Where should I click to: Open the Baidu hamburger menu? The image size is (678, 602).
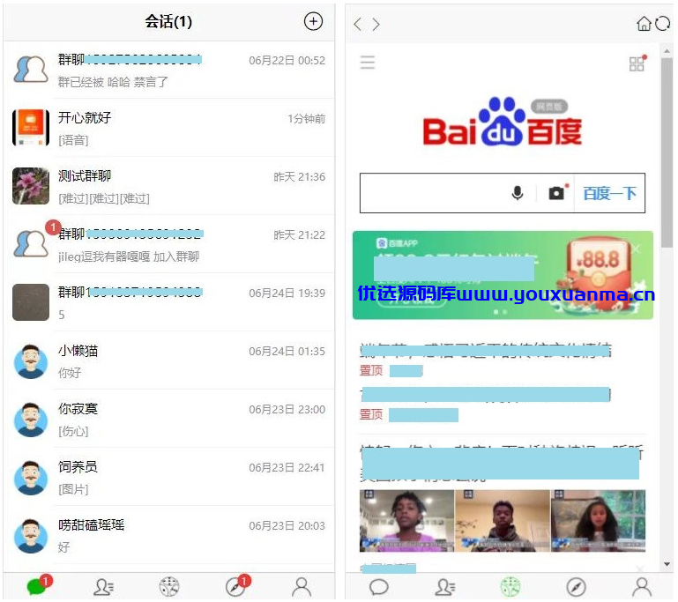pos(368,63)
